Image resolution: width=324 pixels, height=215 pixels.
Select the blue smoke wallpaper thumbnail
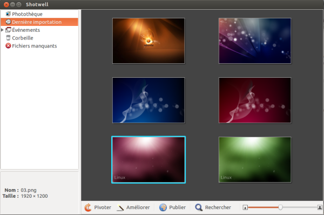pos(148,100)
